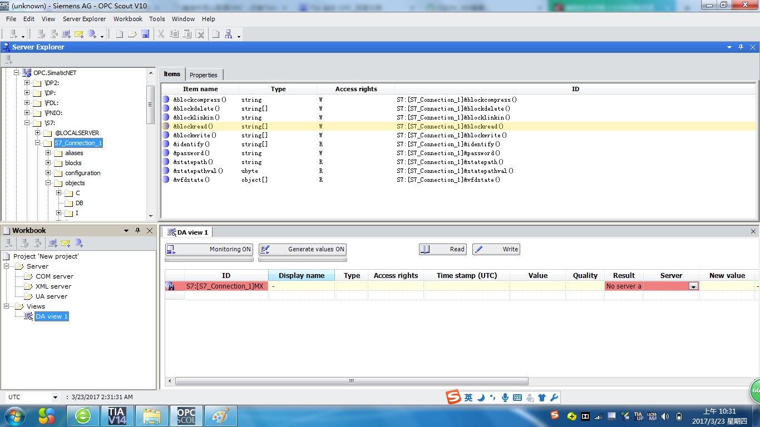Screen dimensions: 760x427
Task: Select the &statepathval() item row
Action: coord(459,171)
